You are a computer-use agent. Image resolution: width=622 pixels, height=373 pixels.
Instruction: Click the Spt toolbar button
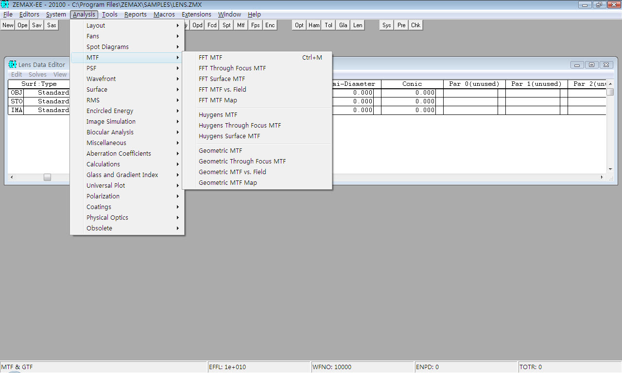point(226,25)
